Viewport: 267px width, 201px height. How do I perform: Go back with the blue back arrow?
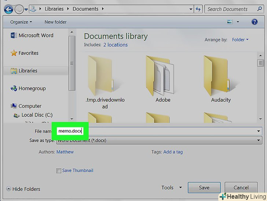pyautogui.click(x=8, y=9)
